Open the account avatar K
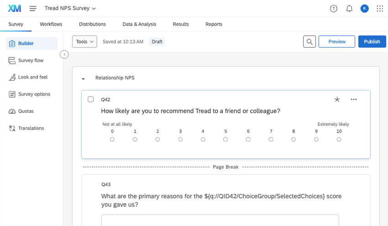This screenshot has height=226, width=388. (365, 8)
